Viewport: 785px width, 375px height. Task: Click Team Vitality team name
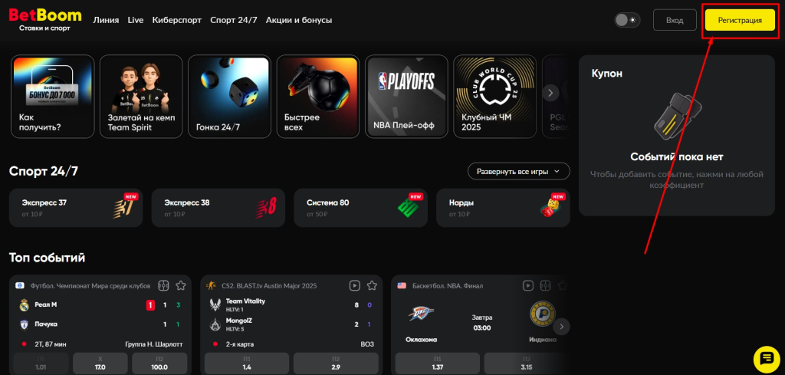point(245,301)
